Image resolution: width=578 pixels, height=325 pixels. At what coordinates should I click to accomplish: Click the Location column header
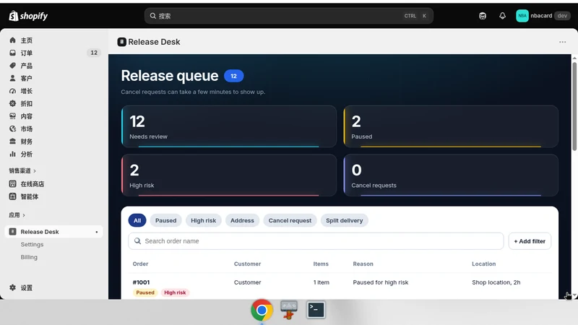point(483,264)
